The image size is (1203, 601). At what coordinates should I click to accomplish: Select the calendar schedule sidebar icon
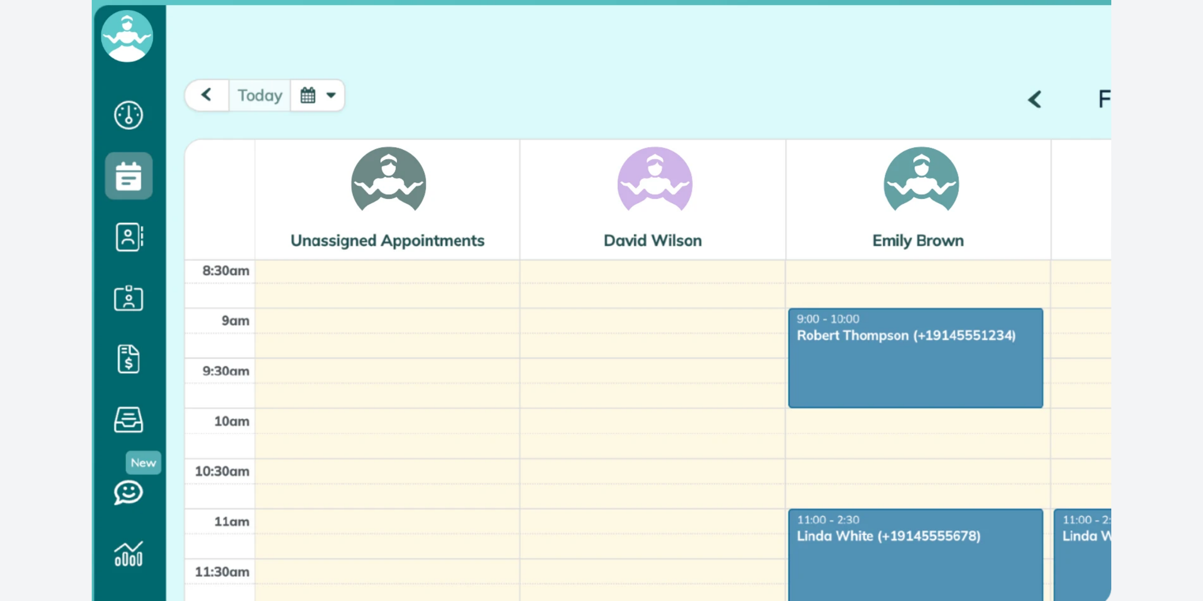coord(128,175)
